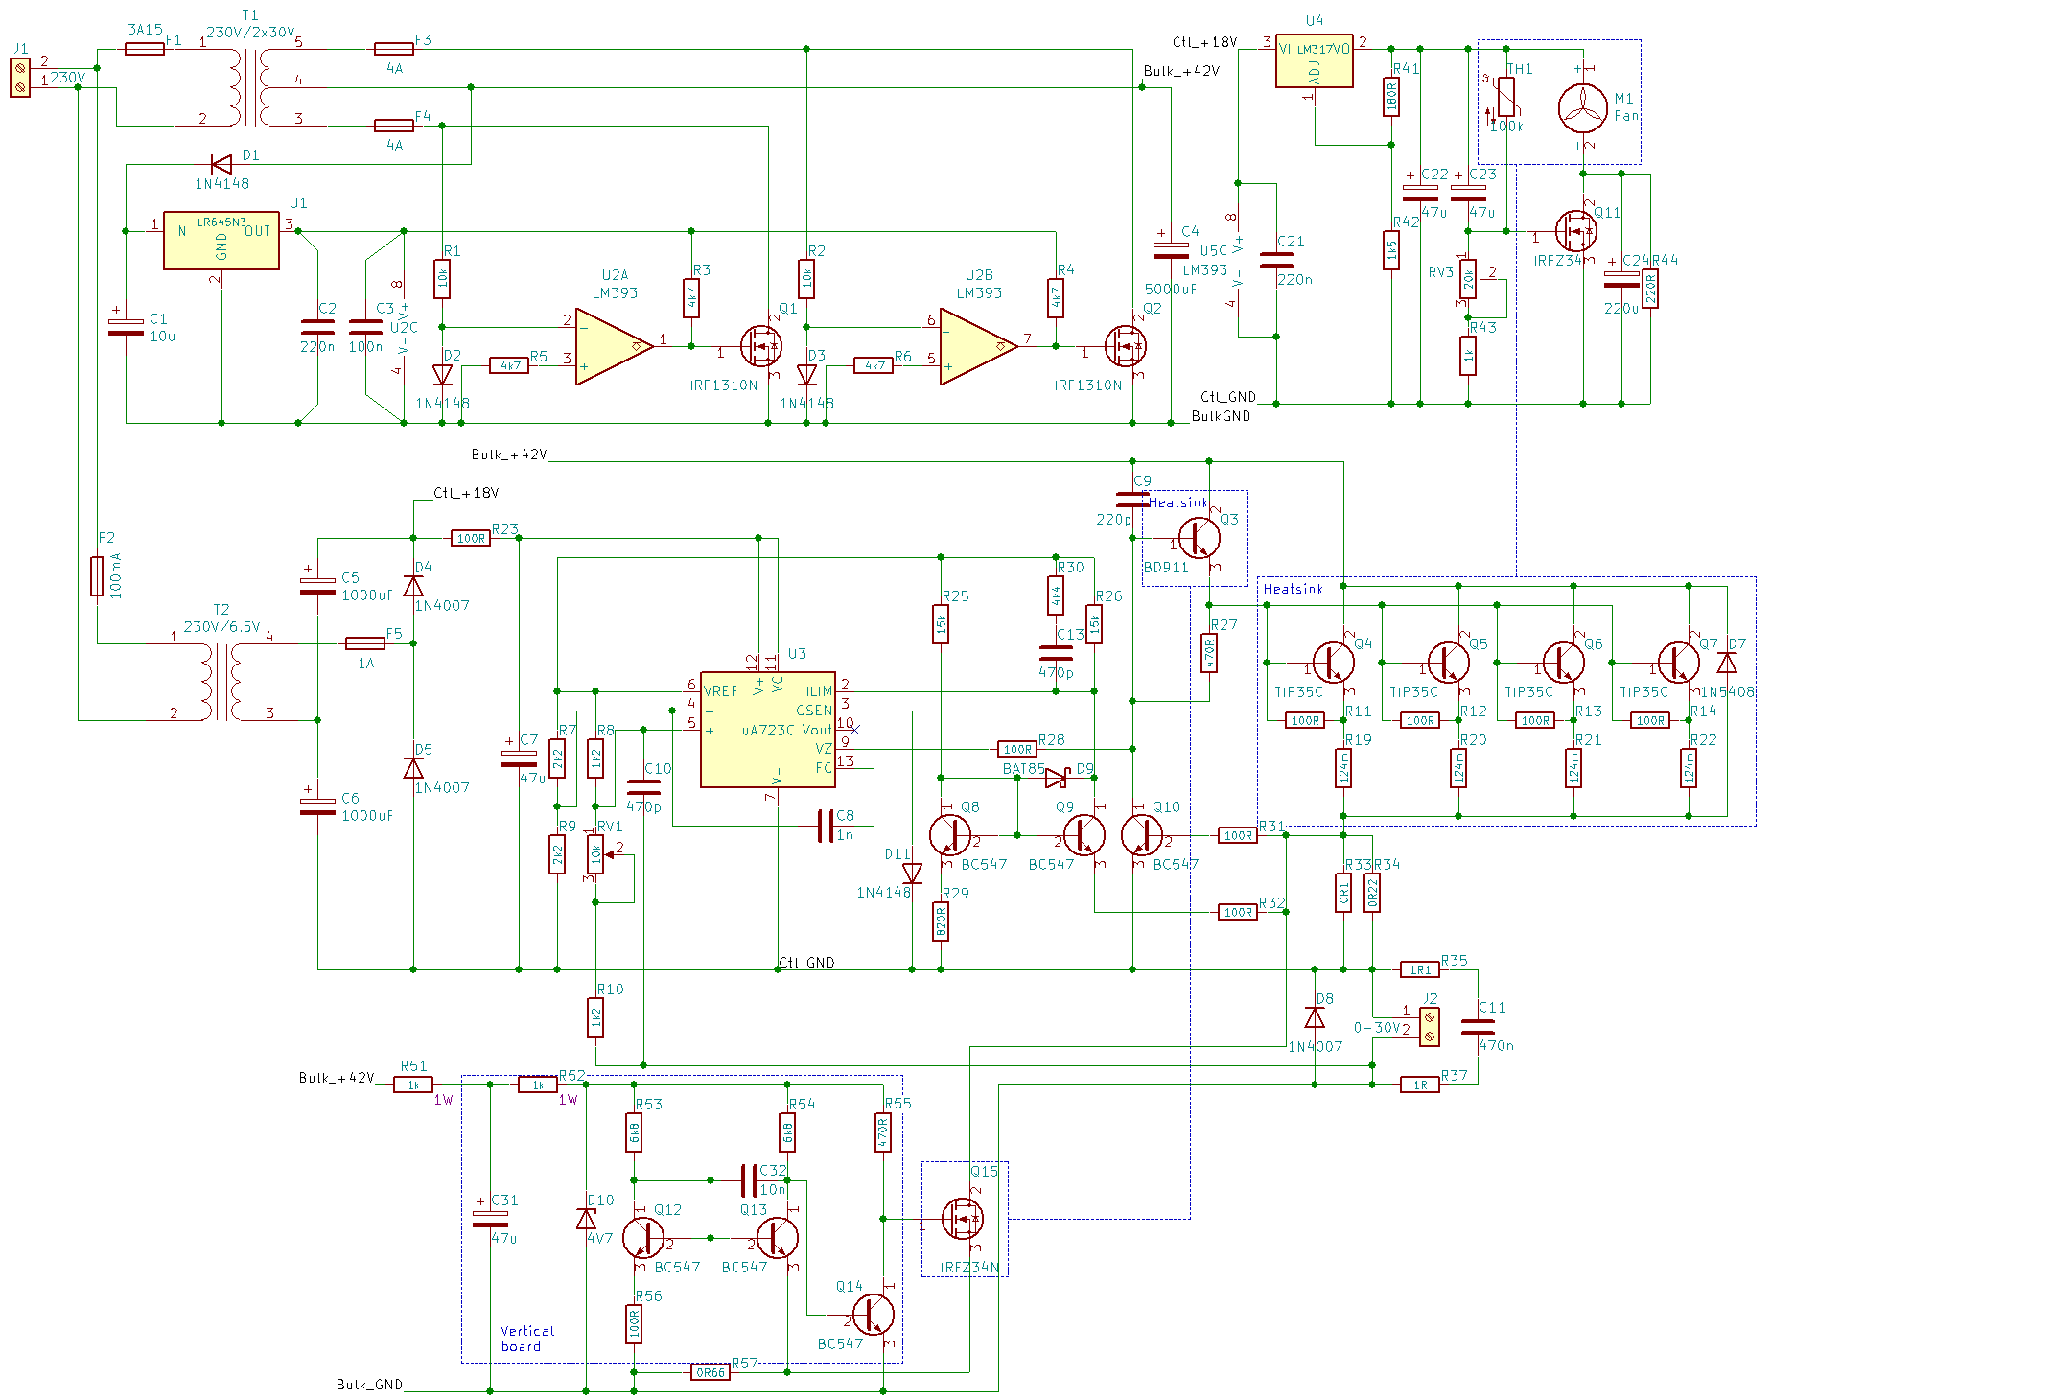
Task: Click capacitor C5 1000uF symbol
Action: [x=317, y=586]
